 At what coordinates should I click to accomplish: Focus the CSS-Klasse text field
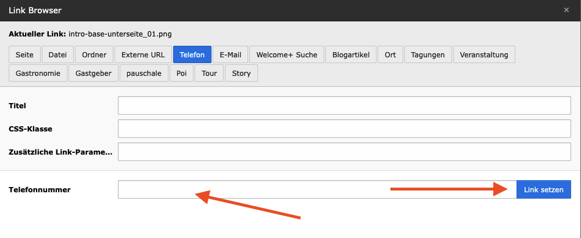[344, 129]
